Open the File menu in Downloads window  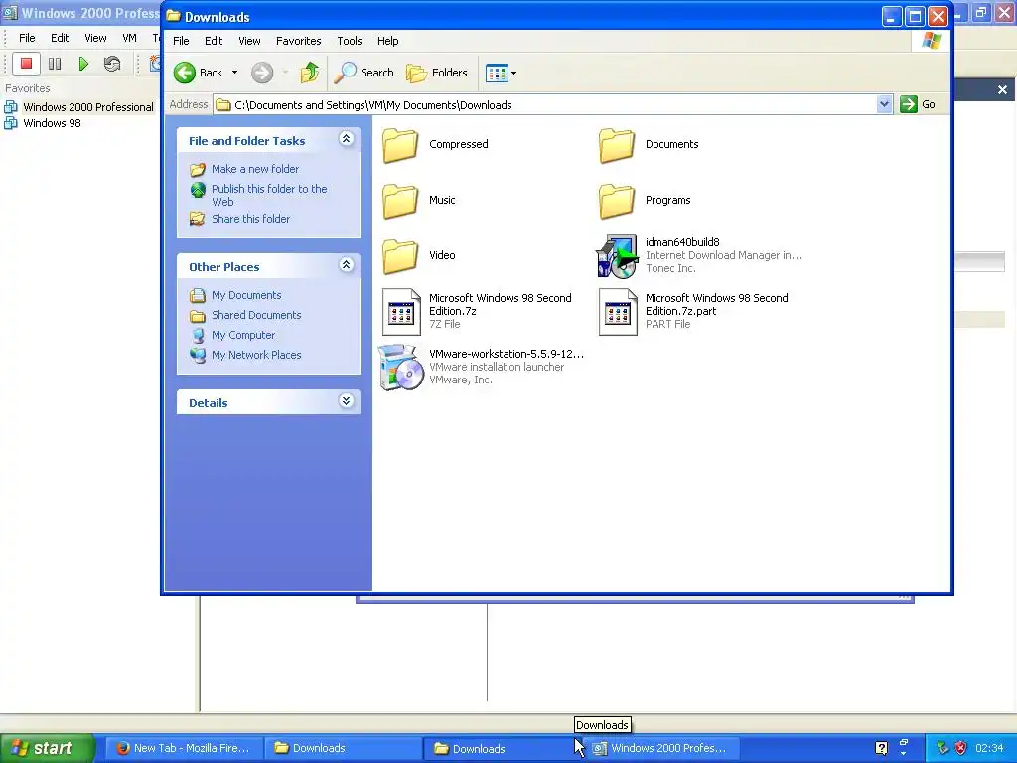[x=181, y=41]
